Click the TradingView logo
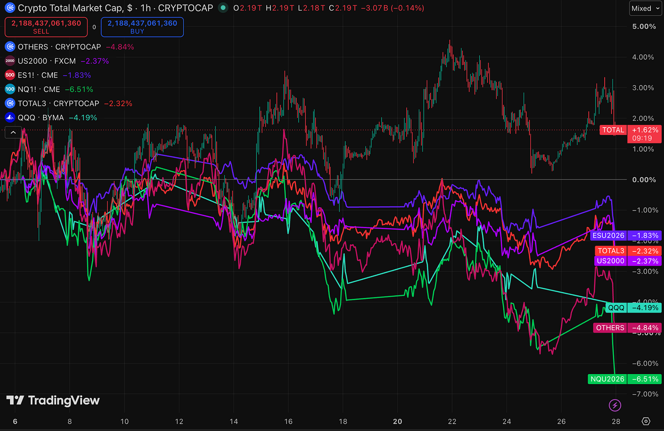 coord(53,400)
